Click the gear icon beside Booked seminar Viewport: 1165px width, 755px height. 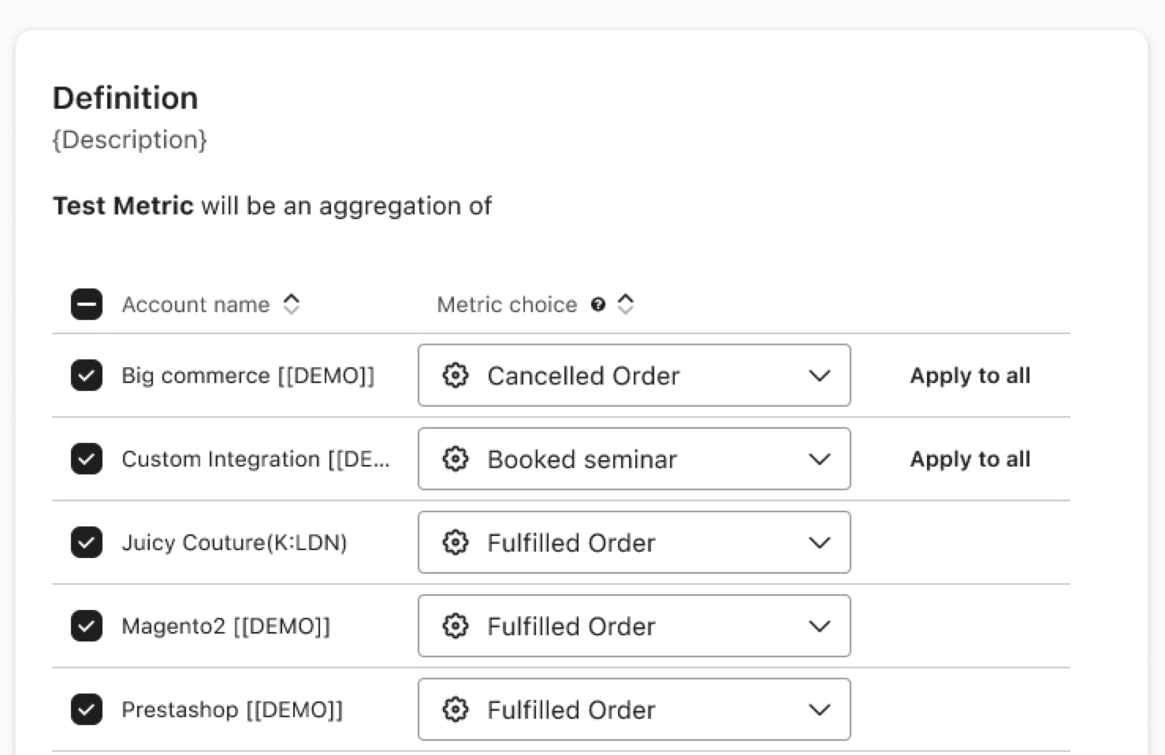[x=456, y=459]
